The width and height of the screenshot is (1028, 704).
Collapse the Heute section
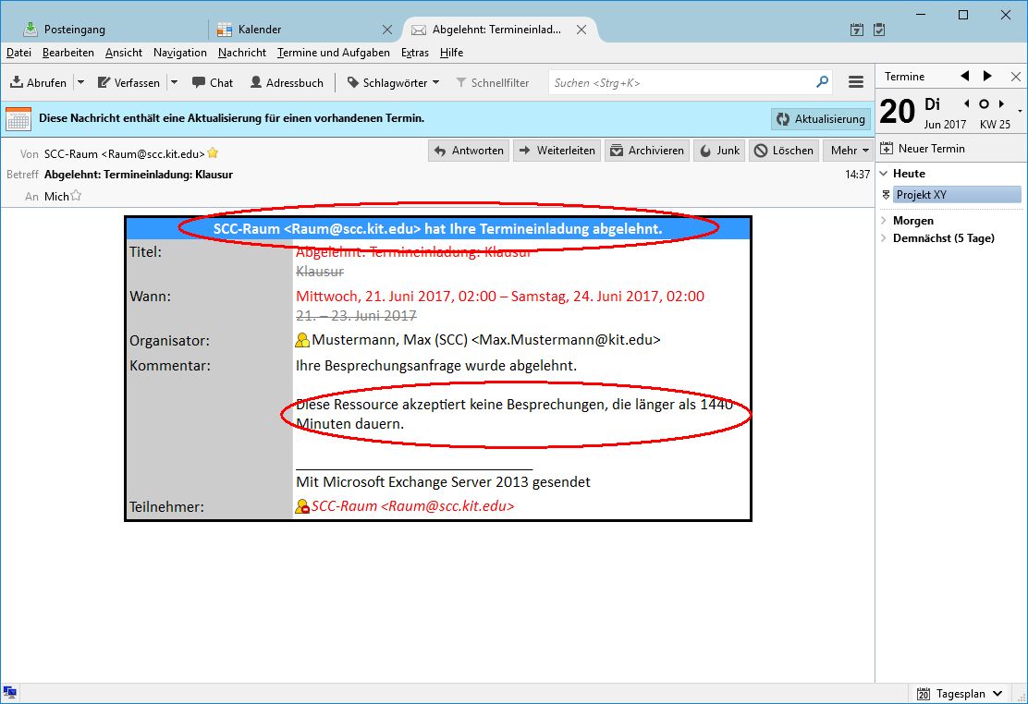click(x=885, y=174)
